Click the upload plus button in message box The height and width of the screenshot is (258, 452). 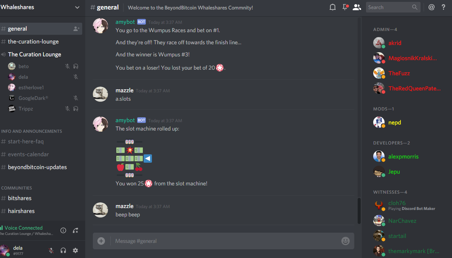click(x=101, y=241)
